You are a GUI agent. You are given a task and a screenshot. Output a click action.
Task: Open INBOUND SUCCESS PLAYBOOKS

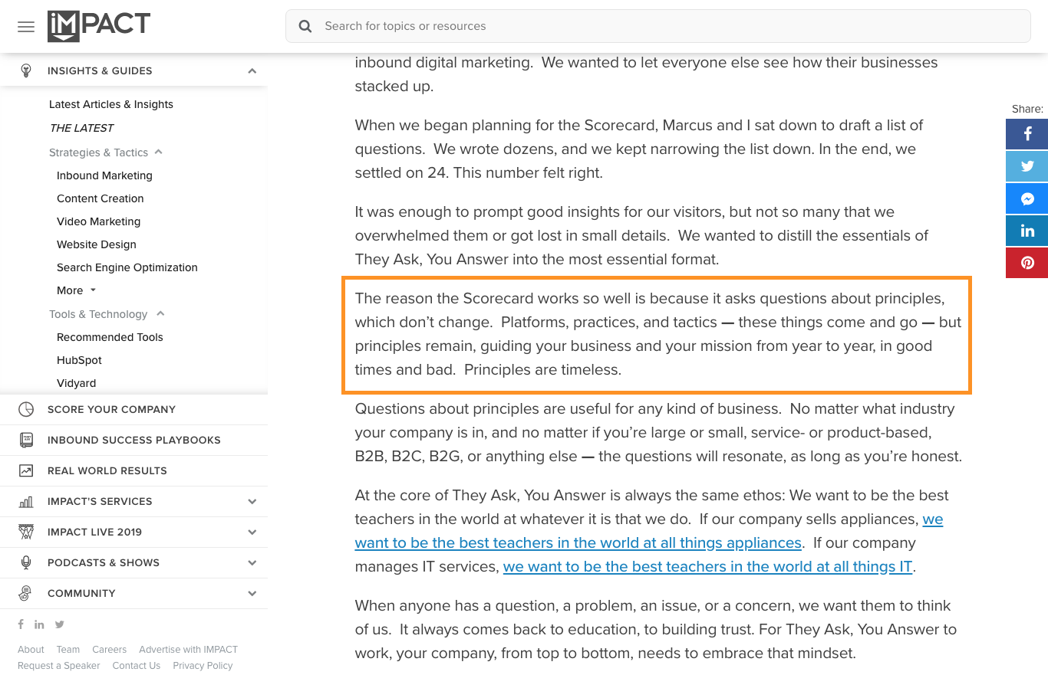point(134,440)
